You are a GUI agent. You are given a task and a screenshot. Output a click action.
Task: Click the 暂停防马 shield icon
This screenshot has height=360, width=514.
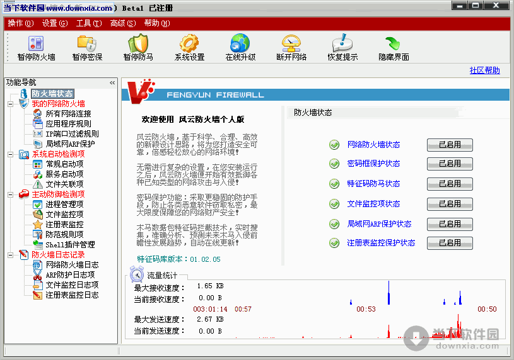pyautogui.click(x=138, y=43)
